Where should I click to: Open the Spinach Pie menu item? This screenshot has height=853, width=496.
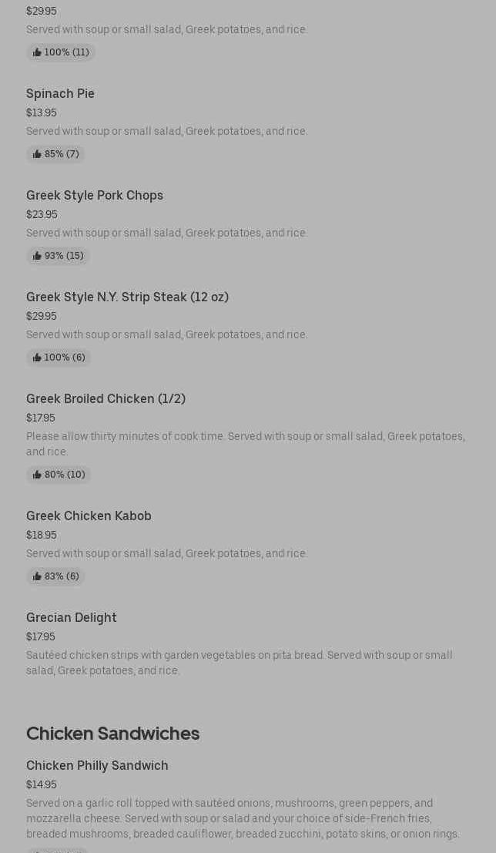pyautogui.click(x=60, y=93)
